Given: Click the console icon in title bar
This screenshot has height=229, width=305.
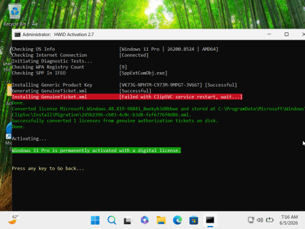Looking at the screenshot, I should (x=18, y=35).
